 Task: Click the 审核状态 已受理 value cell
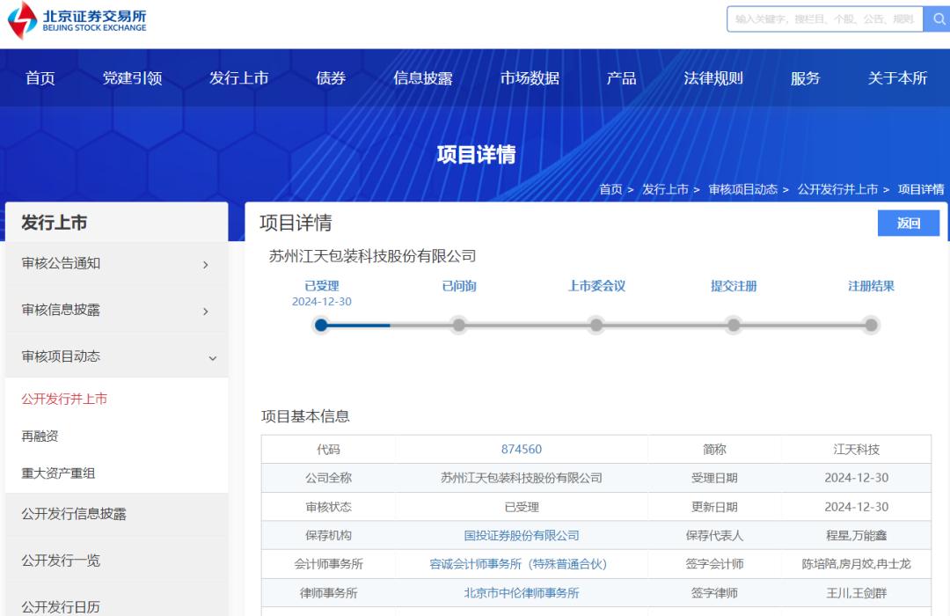point(522,507)
